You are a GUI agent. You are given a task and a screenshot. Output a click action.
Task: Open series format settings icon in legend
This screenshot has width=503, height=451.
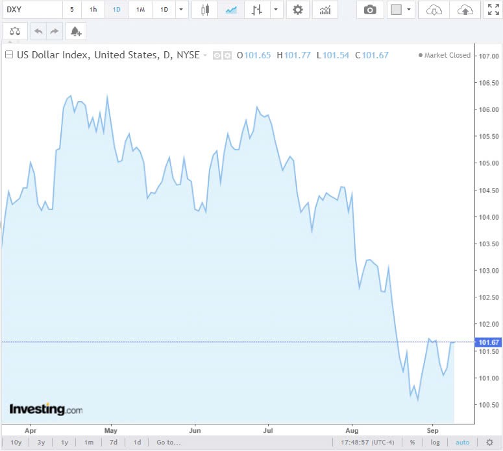click(x=227, y=56)
